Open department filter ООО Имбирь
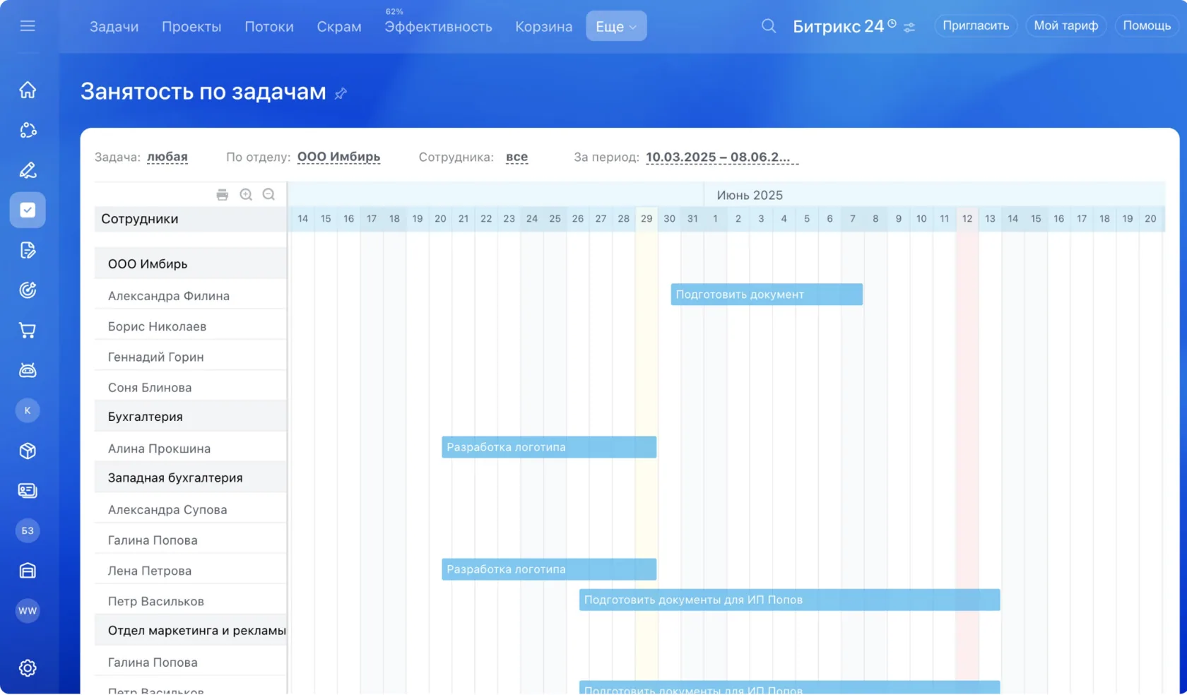This screenshot has height=695, width=1187. point(338,157)
